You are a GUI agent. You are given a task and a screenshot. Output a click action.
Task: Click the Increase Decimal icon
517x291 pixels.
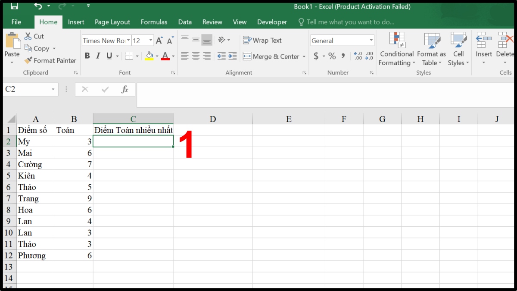pos(358,56)
